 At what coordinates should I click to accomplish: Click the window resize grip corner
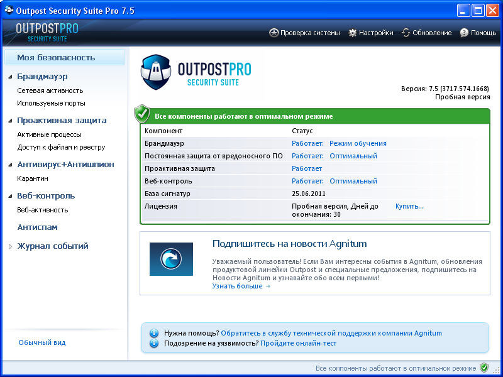(x=495, y=369)
